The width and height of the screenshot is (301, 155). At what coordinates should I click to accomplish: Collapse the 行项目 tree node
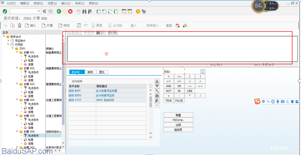tap(8, 44)
